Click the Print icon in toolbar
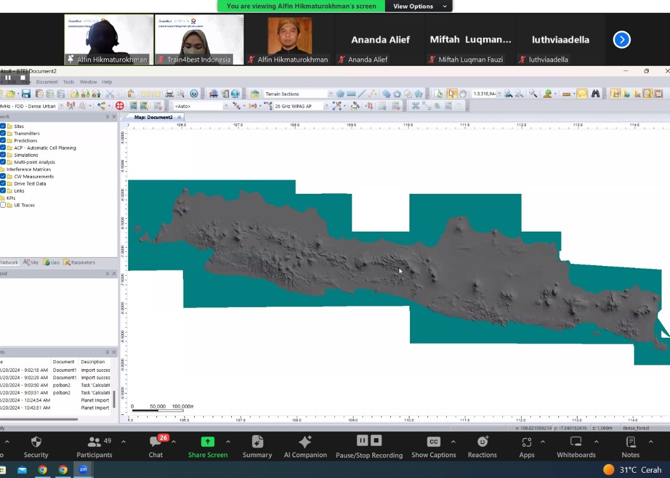 170,94
